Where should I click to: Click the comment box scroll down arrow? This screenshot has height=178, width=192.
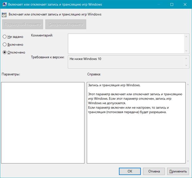click(x=186, y=51)
